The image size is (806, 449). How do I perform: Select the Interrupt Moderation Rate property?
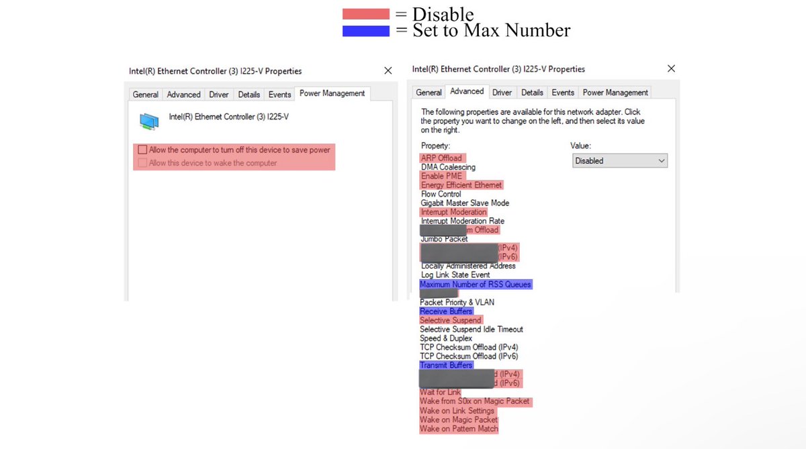point(462,221)
